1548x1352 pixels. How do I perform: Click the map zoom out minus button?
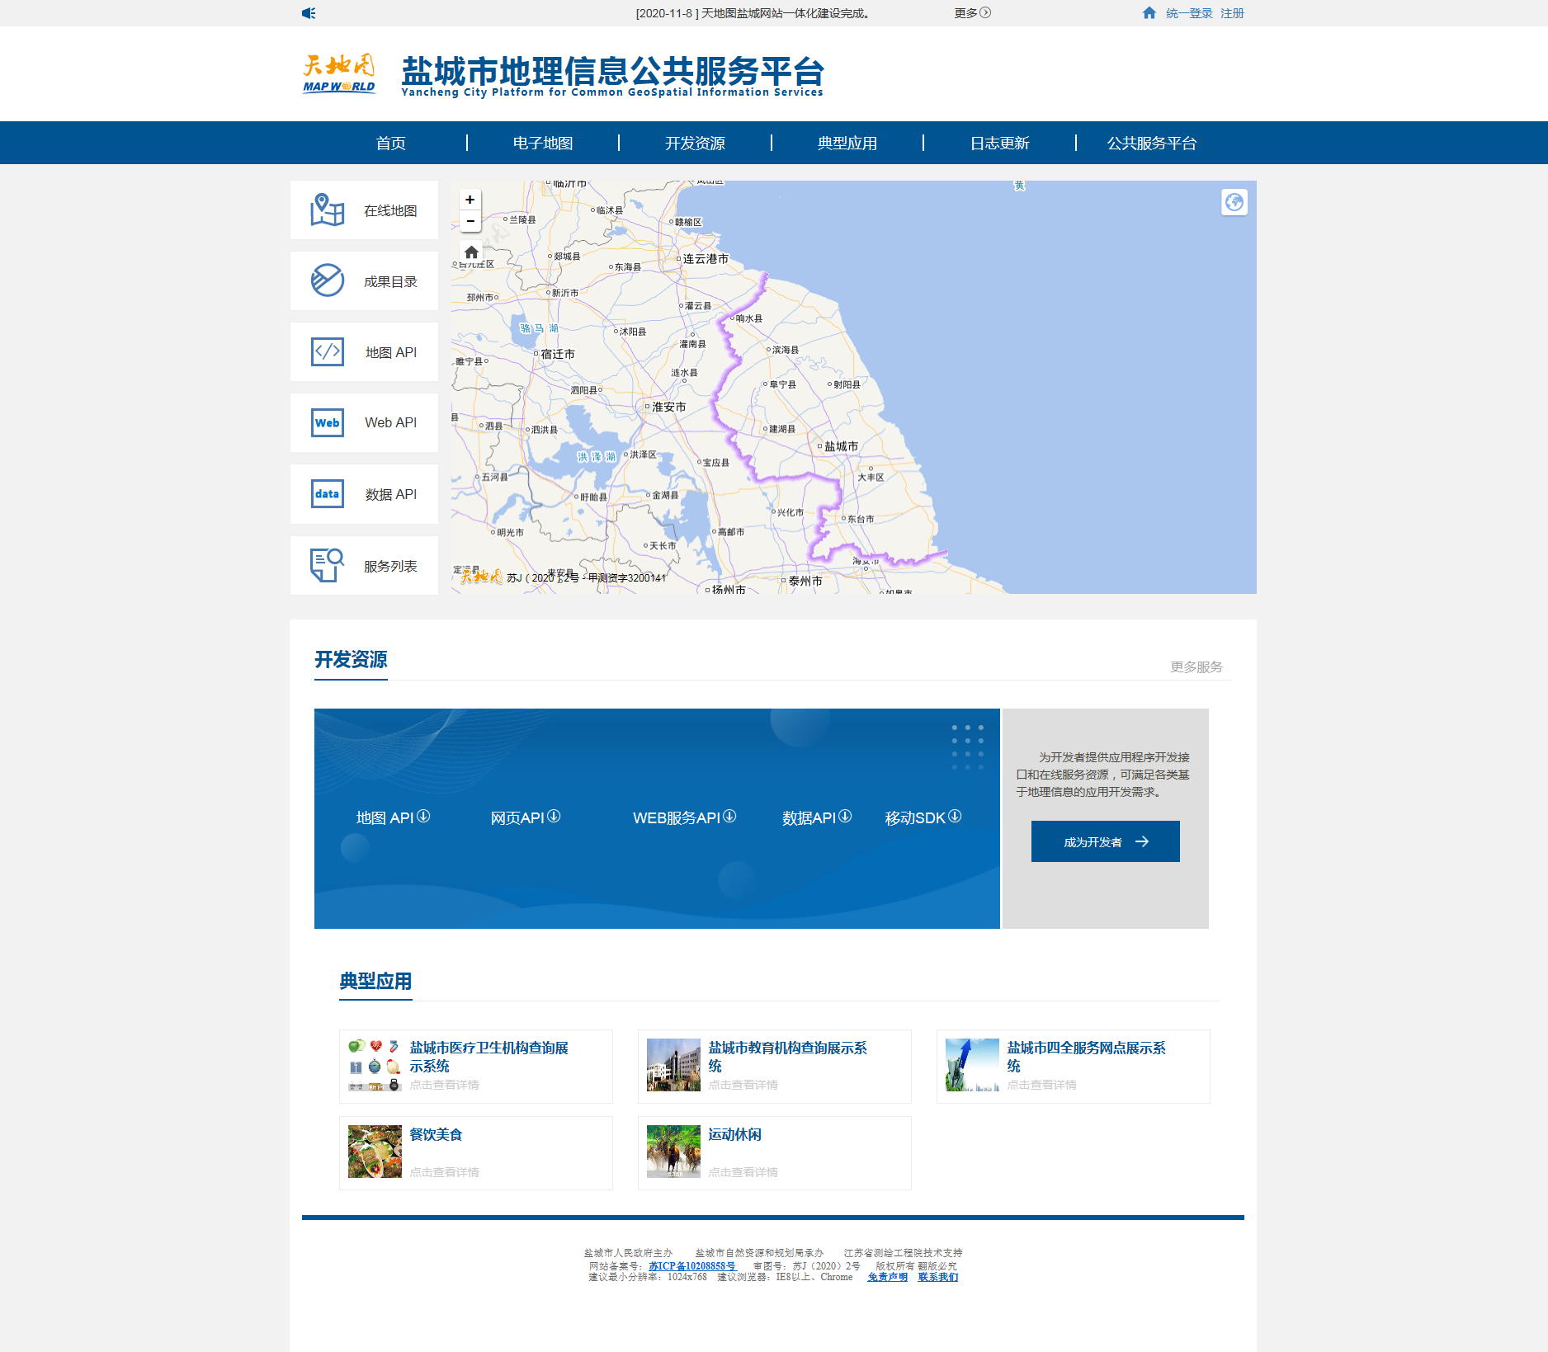tap(470, 221)
